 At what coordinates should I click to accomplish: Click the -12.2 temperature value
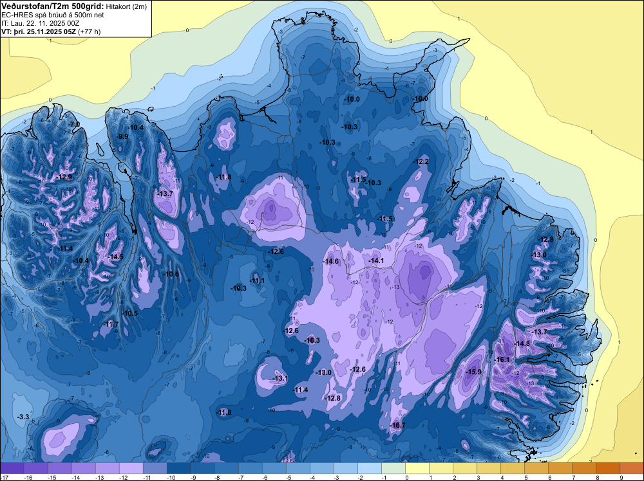[421, 161]
